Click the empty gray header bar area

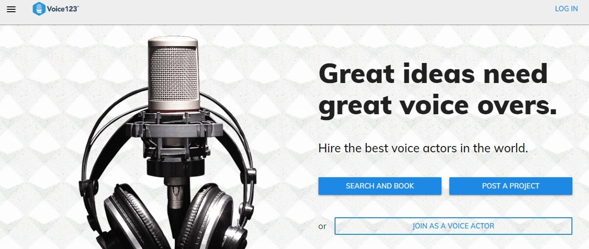coord(317,12)
